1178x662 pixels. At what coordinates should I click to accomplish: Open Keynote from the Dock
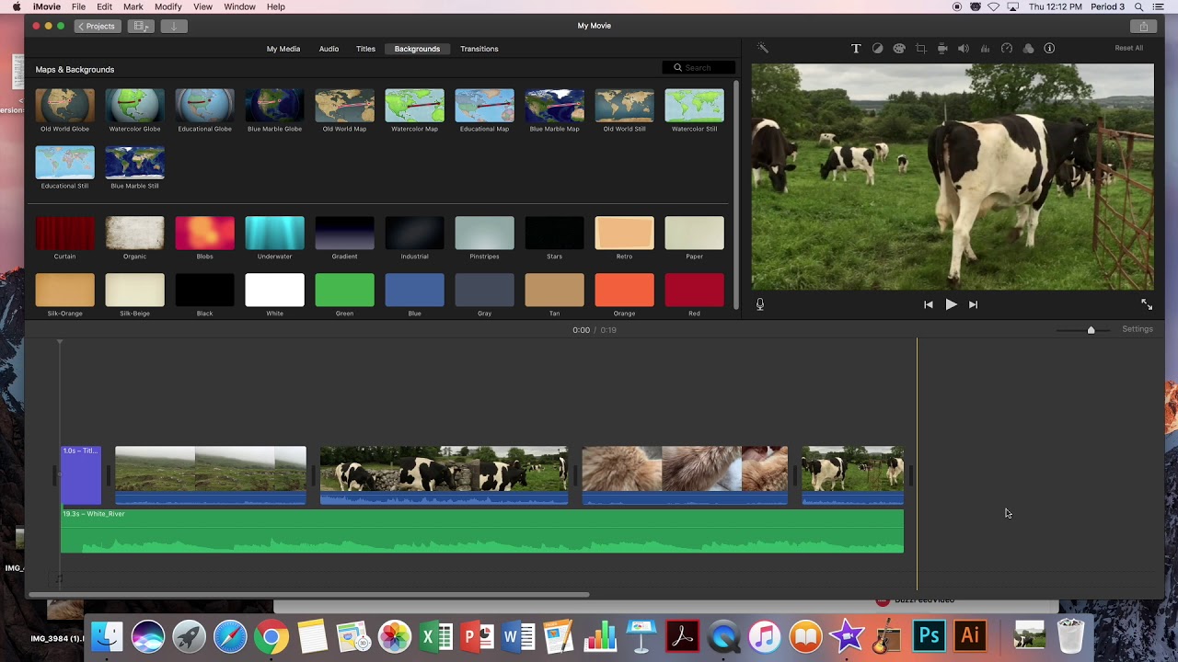[x=641, y=636]
